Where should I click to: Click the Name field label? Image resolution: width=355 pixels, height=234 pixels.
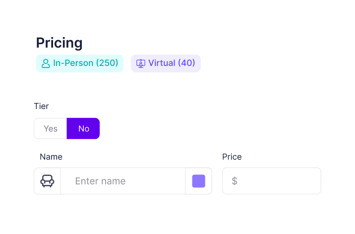51,157
